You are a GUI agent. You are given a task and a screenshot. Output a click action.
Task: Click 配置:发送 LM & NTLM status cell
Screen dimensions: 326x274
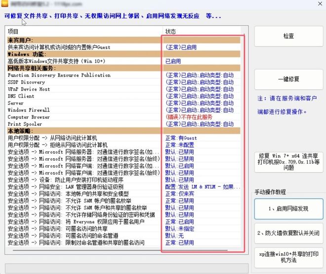point(203,187)
